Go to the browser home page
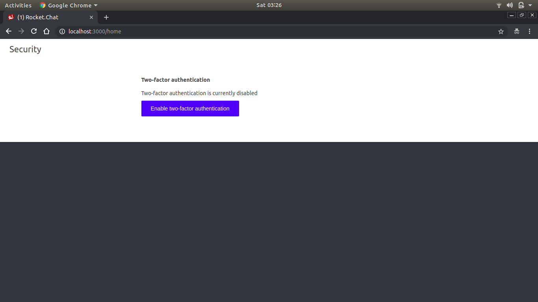 (x=46, y=31)
